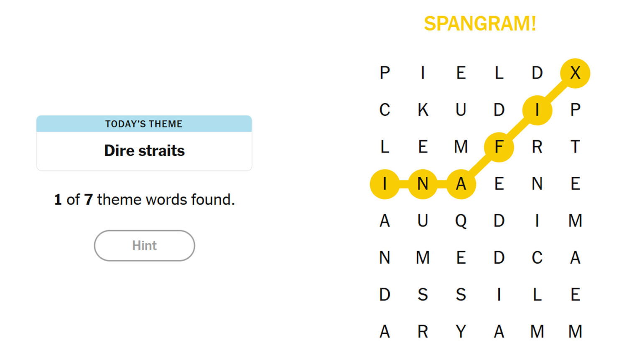Viewport: 642px width, 361px height.
Task: Select the highlighted X letter tile
Action: [x=575, y=73]
